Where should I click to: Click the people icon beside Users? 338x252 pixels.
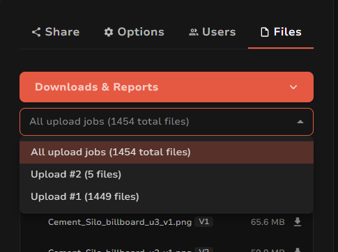tap(194, 32)
